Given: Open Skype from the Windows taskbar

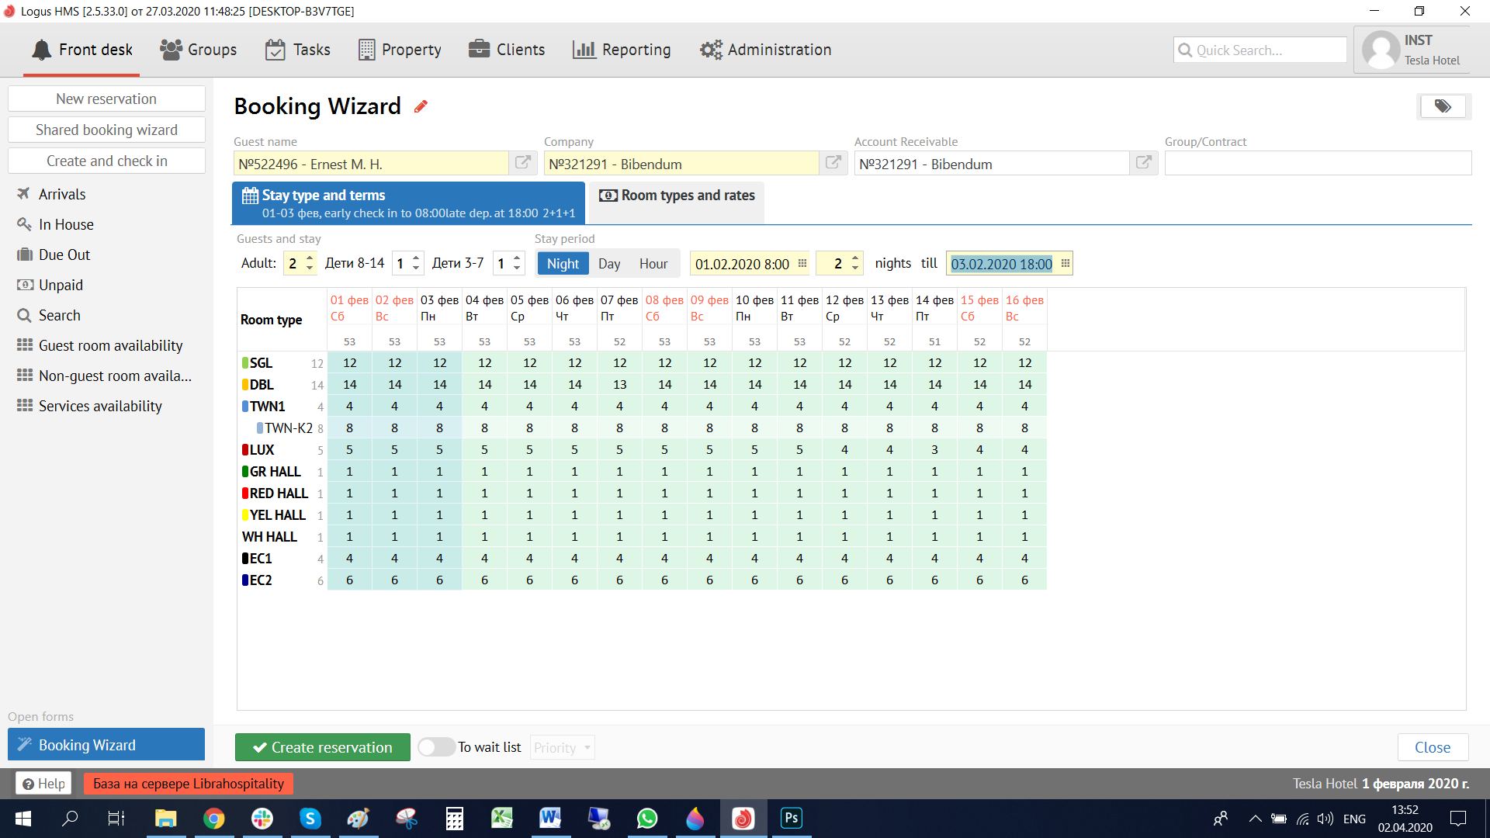Looking at the screenshot, I should tap(310, 819).
